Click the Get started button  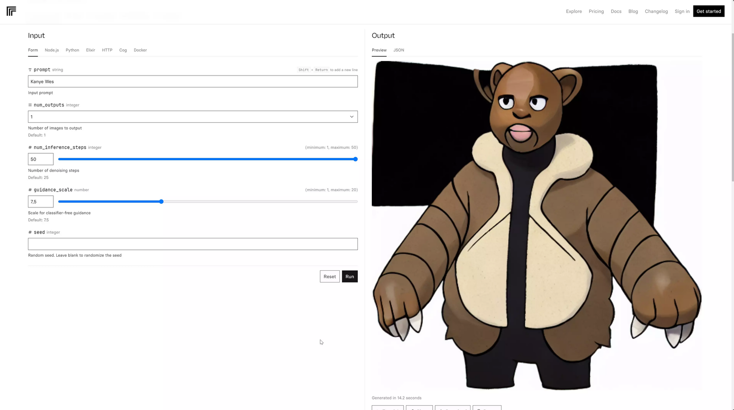(709, 11)
